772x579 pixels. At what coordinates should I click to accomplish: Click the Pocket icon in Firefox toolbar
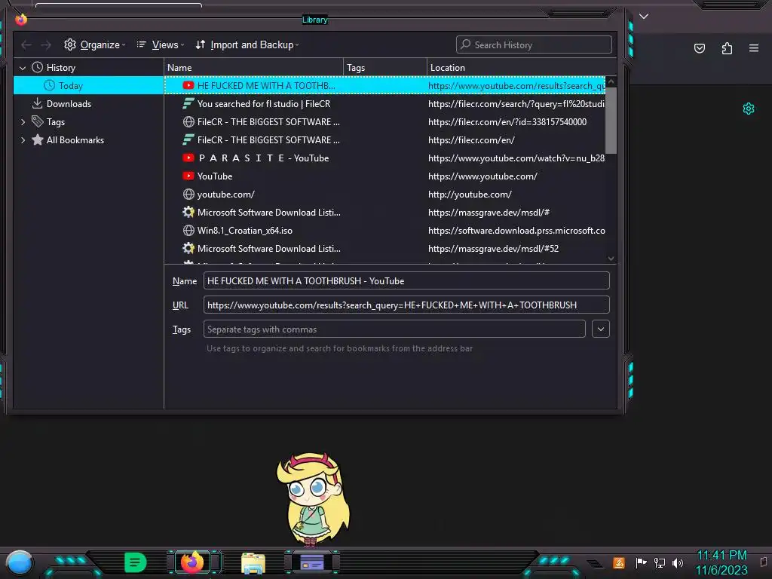pyautogui.click(x=700, y=48)
